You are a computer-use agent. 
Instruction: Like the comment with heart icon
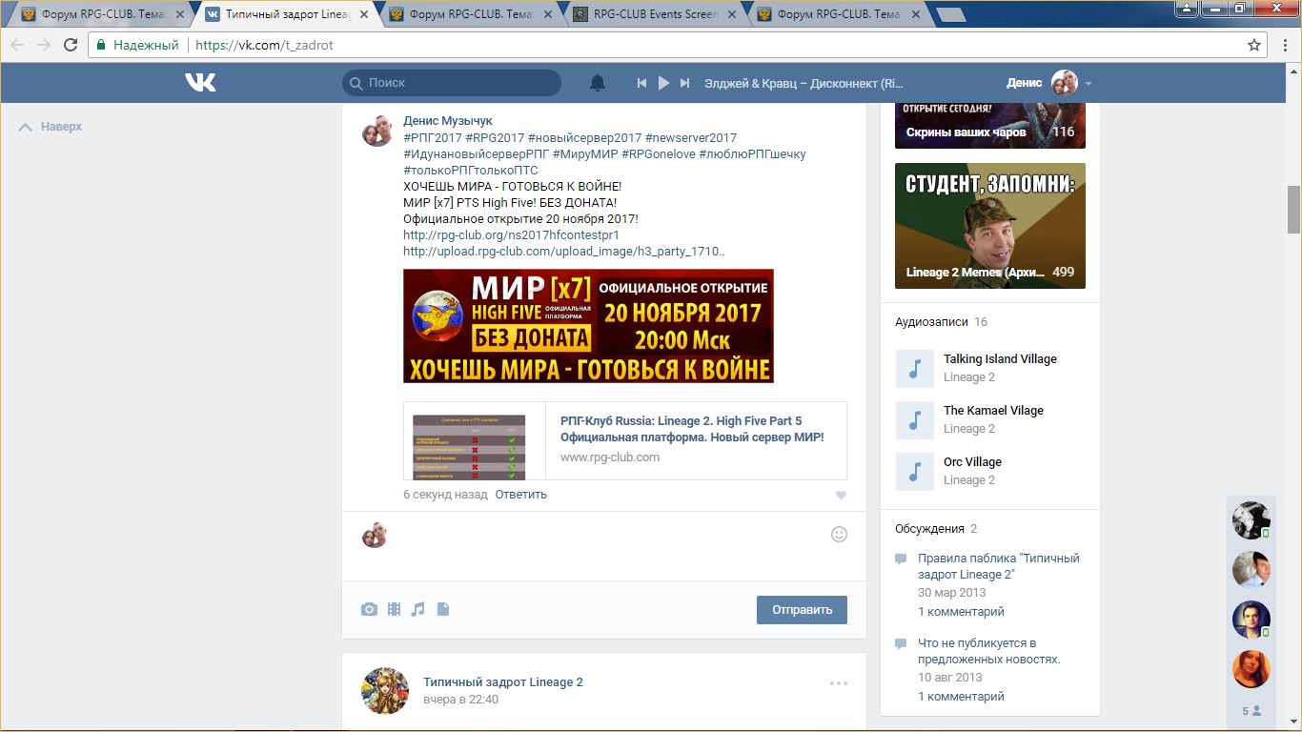pyautogui.click(x=841, y=496)
